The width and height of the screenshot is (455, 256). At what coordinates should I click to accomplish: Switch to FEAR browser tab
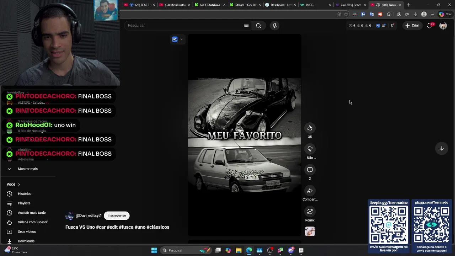point(139,5)
